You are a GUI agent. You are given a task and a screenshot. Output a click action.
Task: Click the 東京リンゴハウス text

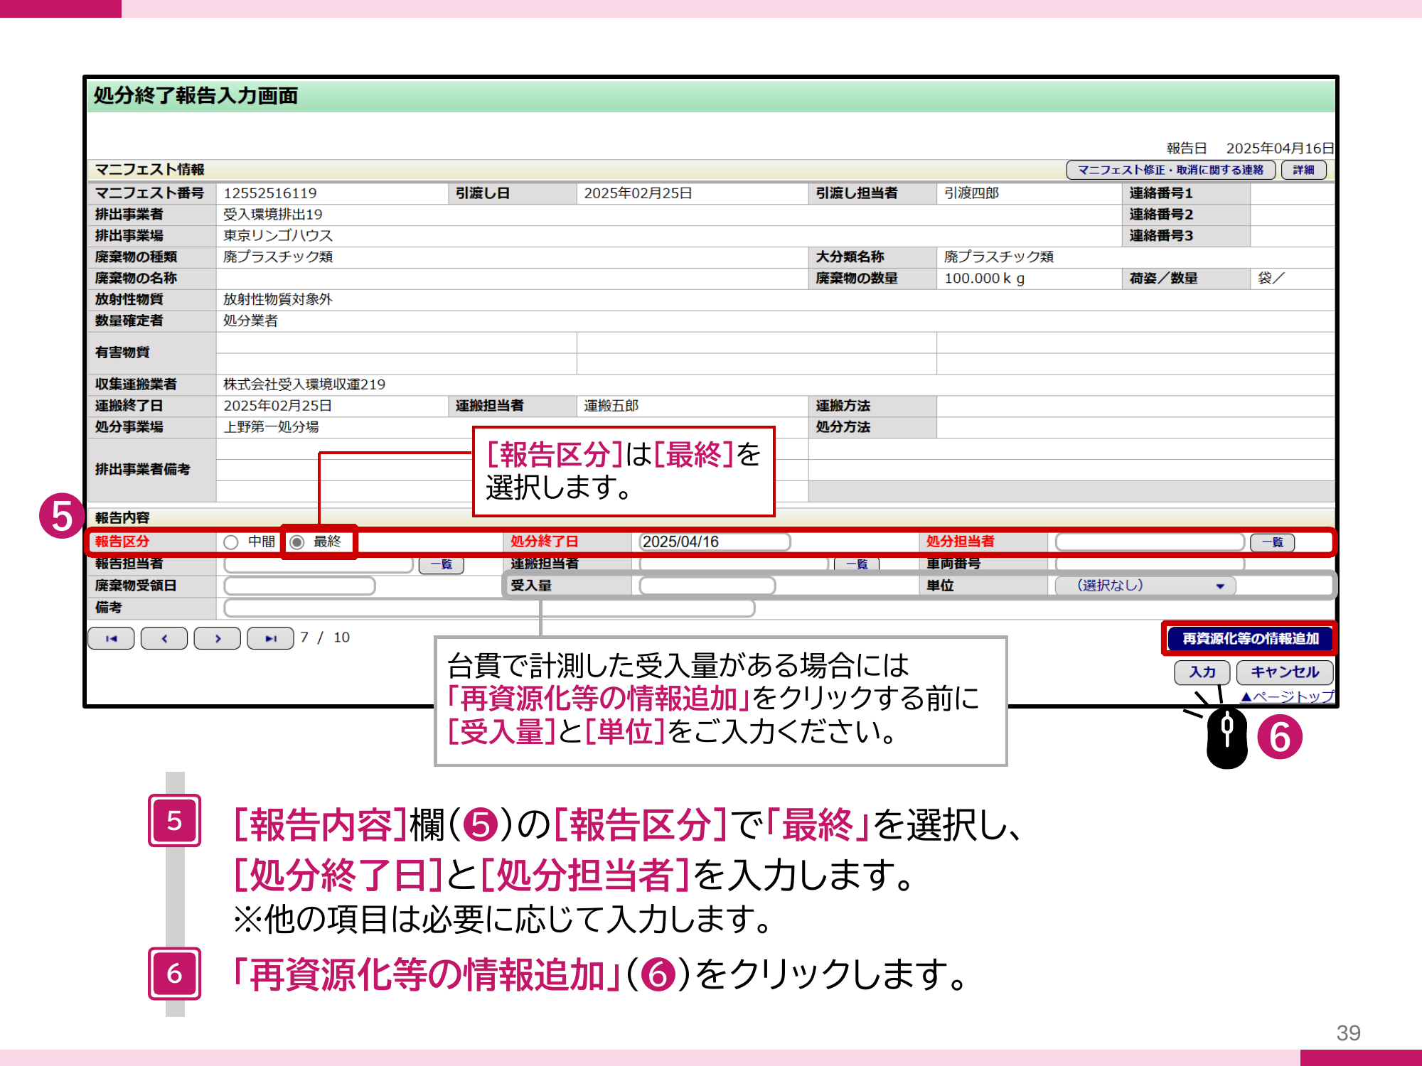(278, 236)
